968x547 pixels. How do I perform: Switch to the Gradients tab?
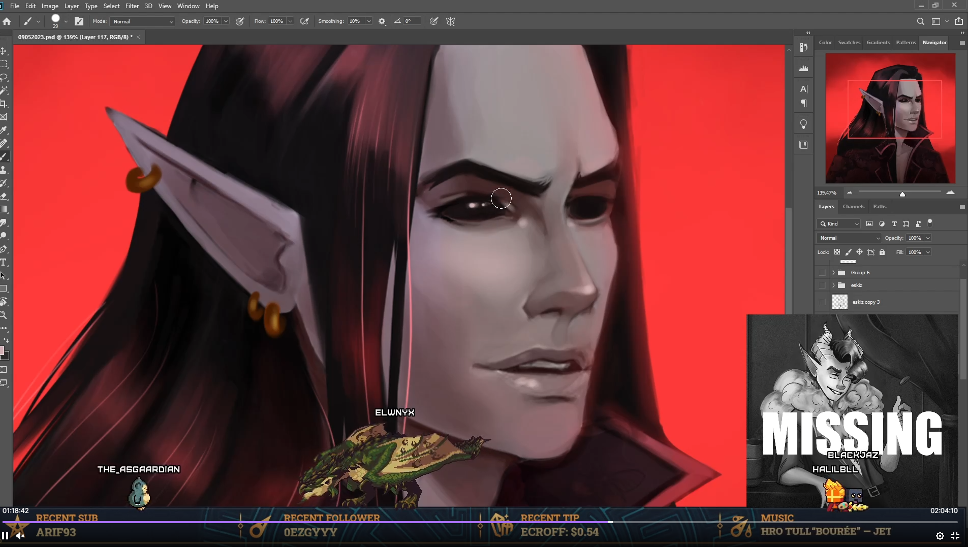[878, 43]
